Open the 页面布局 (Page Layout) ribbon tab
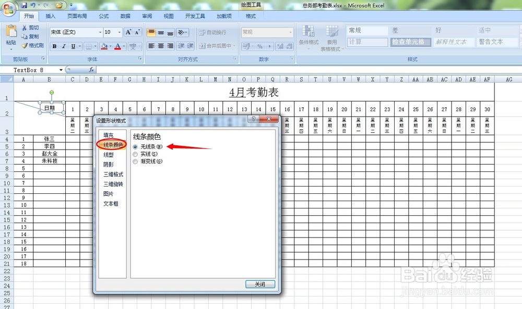 click(77, 16)
